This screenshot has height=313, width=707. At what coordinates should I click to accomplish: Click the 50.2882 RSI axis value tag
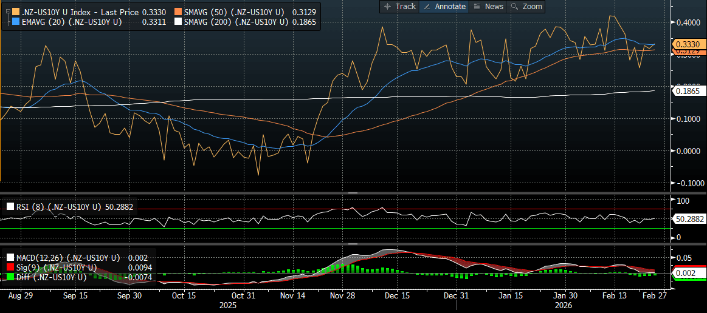pos(689,218)
